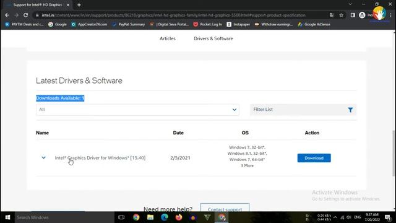The image size is (396, 223).
Task: Open the PayPal Summary bookmark
Action: pos(129,24)
